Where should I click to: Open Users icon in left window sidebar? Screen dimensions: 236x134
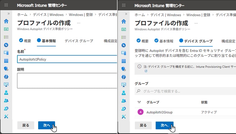(6, 93)
